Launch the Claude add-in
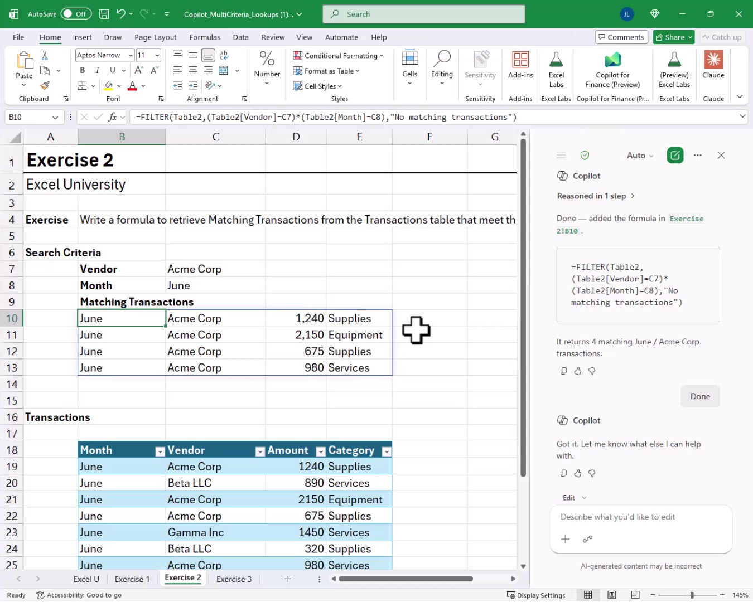 (x=713, y=65)
